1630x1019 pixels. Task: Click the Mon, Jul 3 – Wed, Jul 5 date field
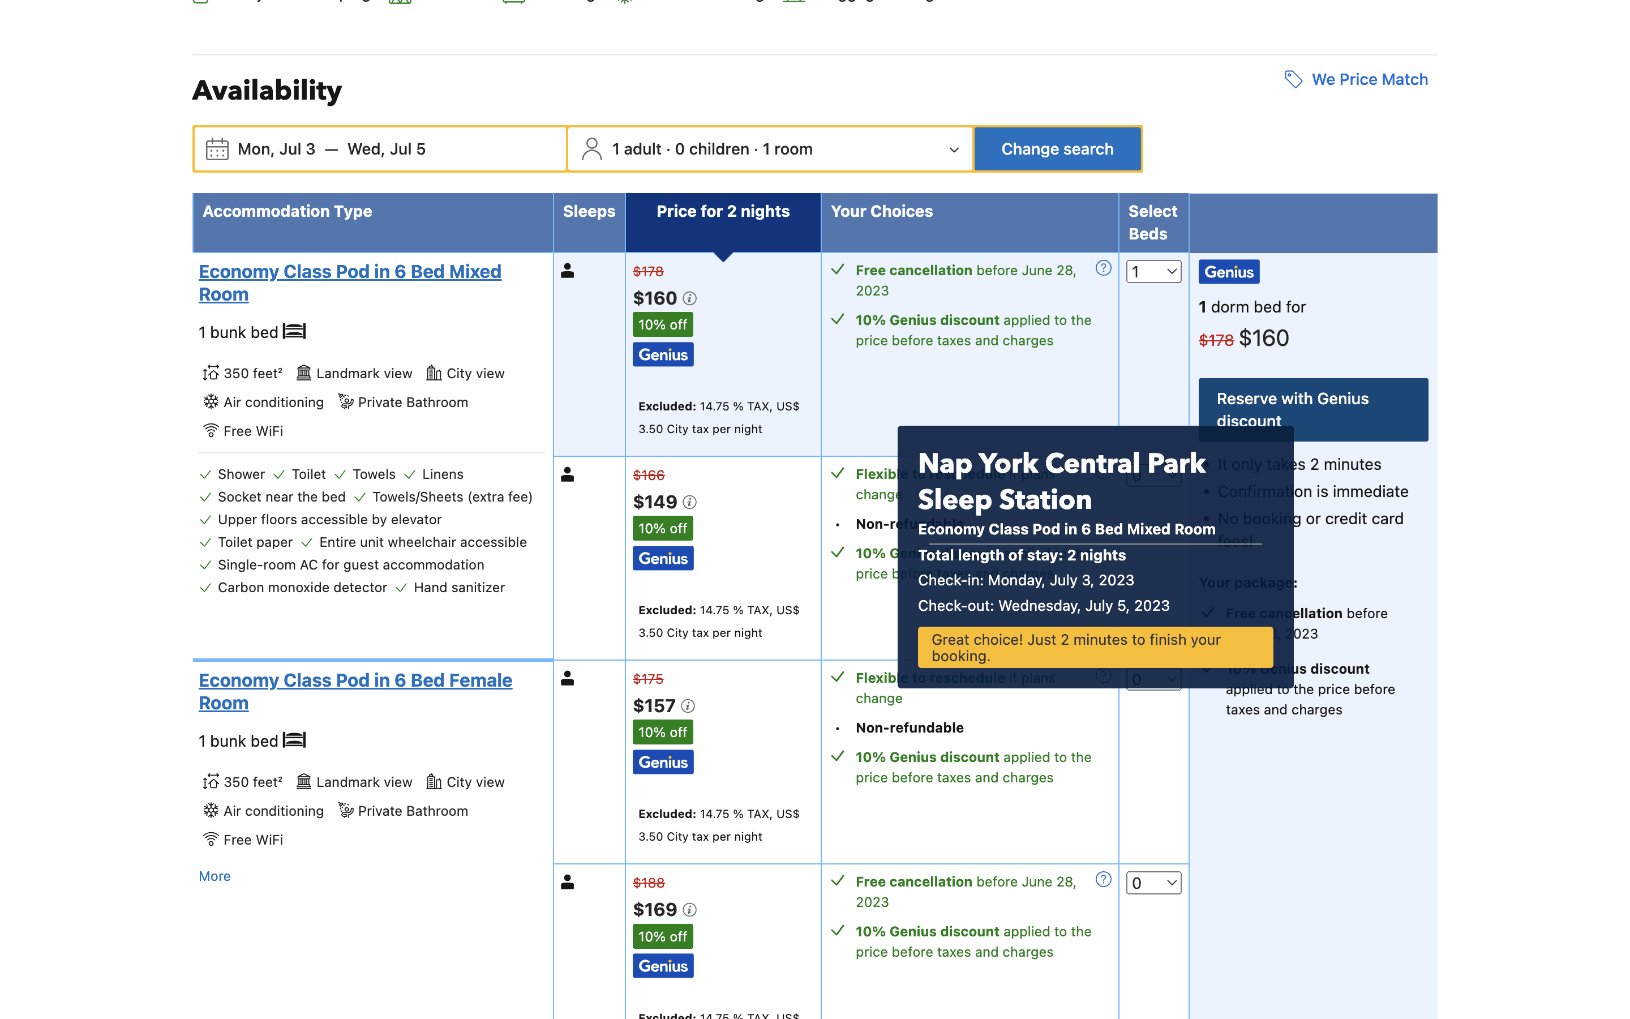380,149
